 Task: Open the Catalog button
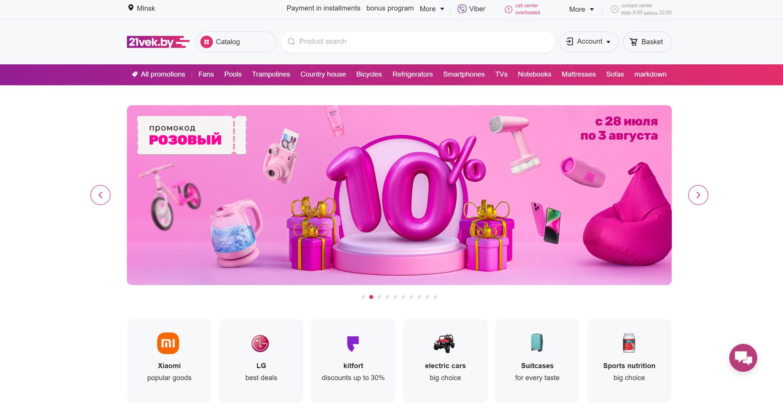point(236,42)
